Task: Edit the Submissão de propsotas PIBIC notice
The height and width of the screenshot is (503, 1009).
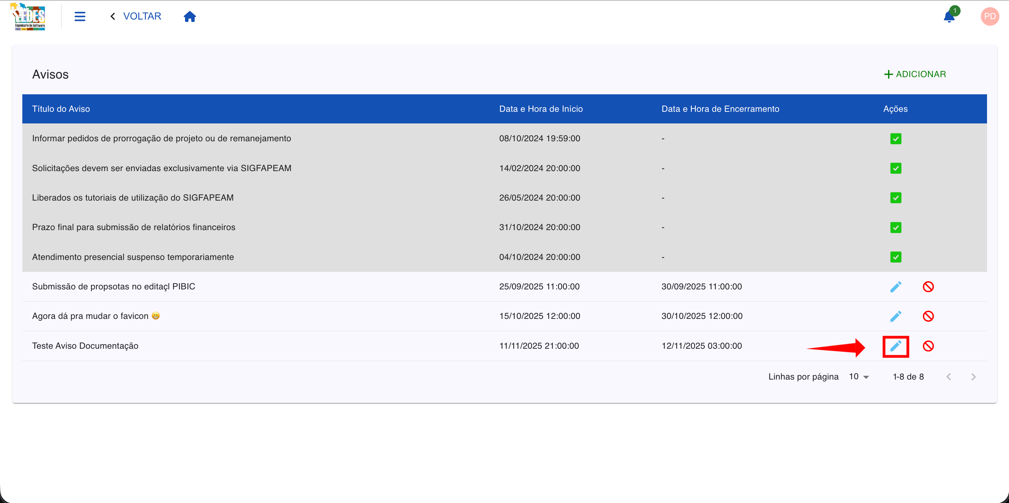Action: click(x=895, y=287)
